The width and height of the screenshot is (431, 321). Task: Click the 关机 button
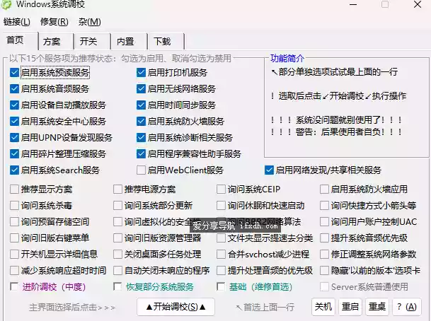[x=323, y=307]
